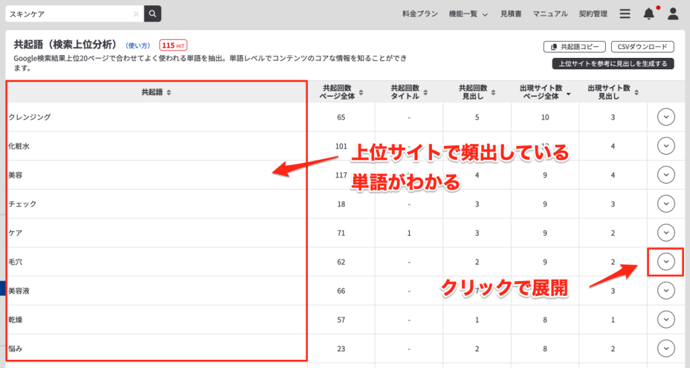Open the 使い方 help link

point(138,46)
